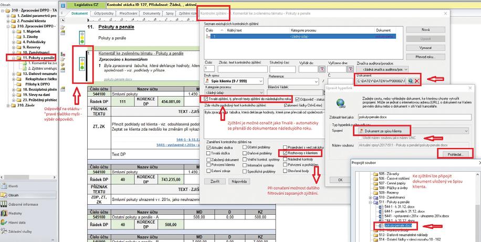Expand 2. Poznání klienta tree node

pos(8,21)
